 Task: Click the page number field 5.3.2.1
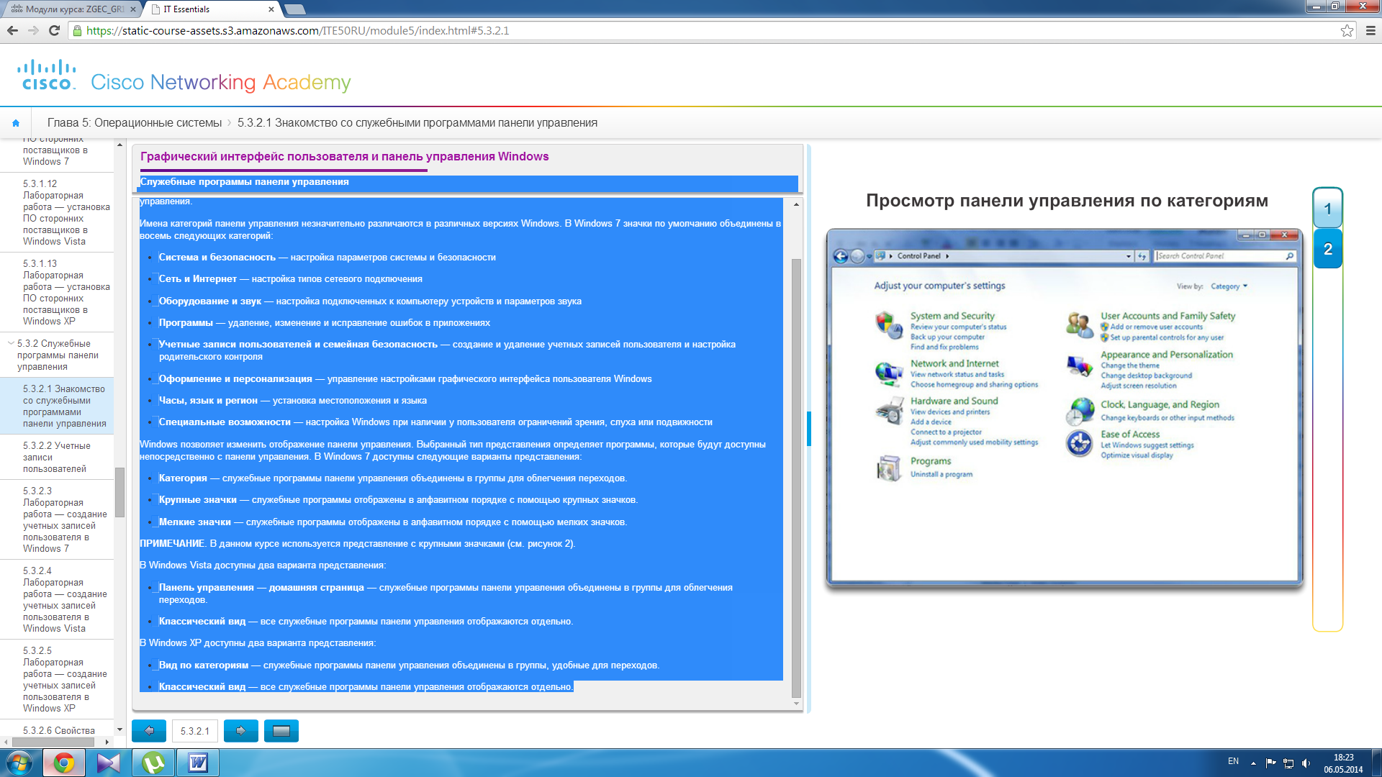pyautogui.click(x=195, y=730)
